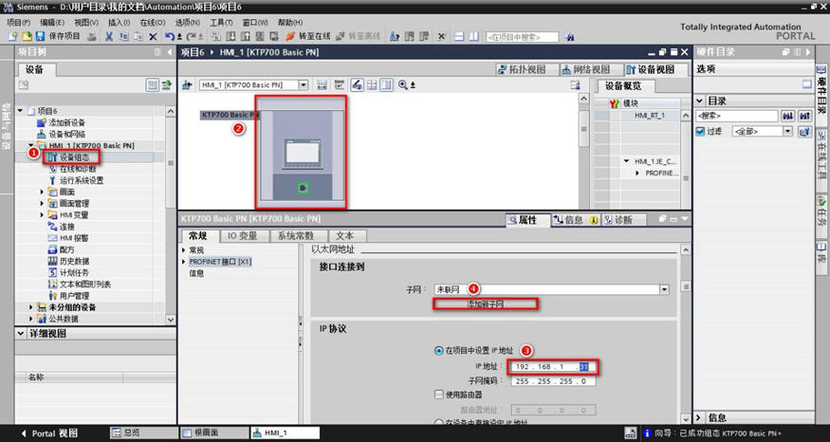Click the upload from device icon
Image resolution: width=830 pixels, height=442 pixels.
click(245, 37)
